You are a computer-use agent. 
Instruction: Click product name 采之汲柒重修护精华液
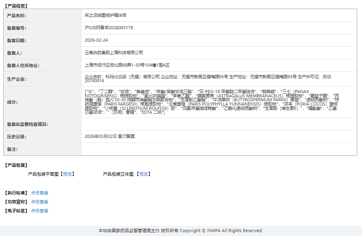(x=106, y=15)
